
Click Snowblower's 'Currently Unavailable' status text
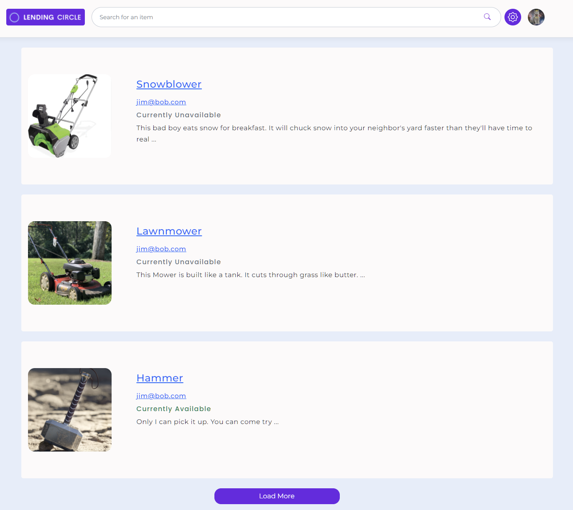[x=178, y=115]
